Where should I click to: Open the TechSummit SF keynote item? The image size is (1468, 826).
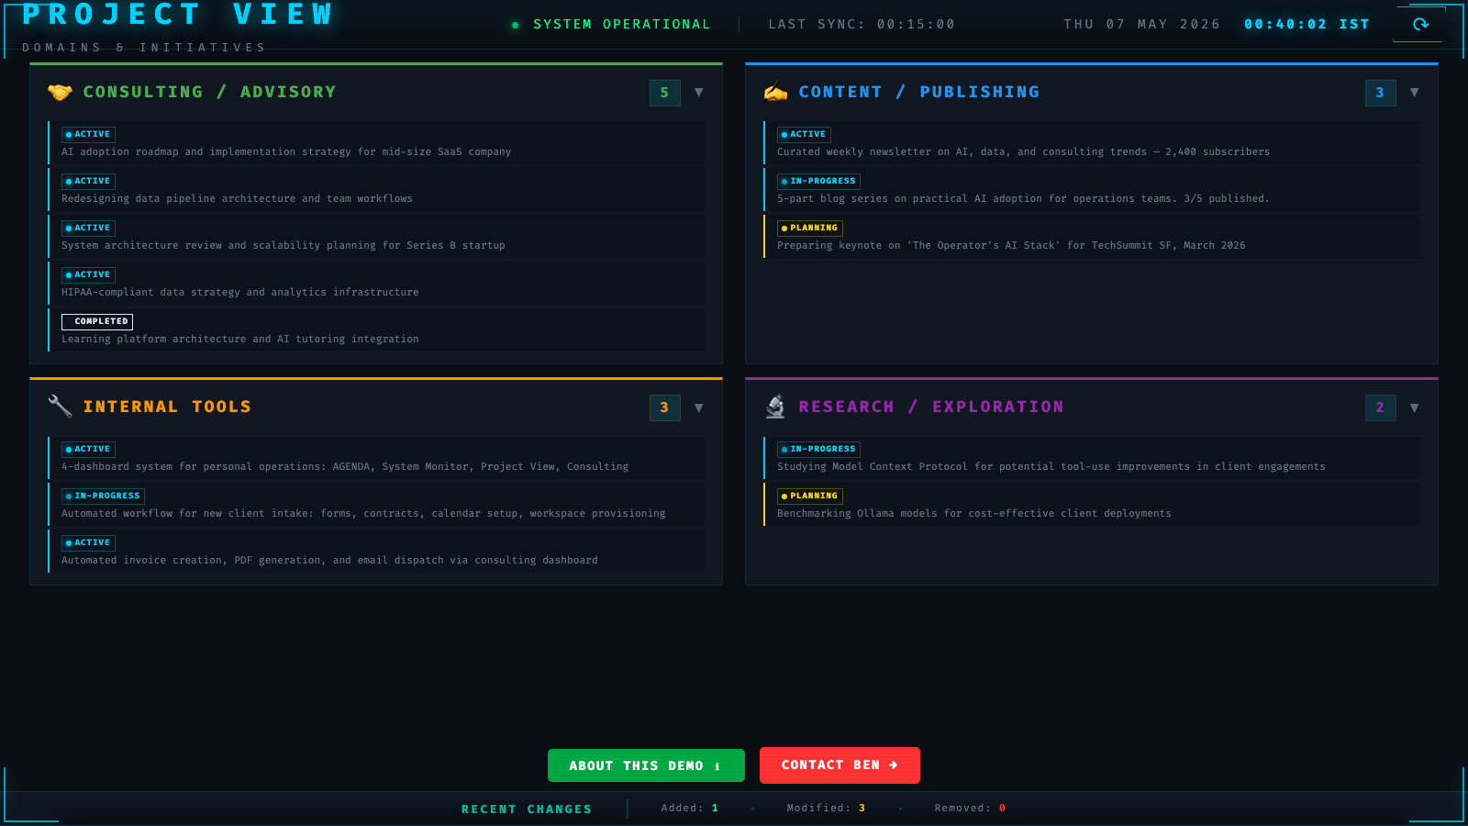(x=1092, y=237)
